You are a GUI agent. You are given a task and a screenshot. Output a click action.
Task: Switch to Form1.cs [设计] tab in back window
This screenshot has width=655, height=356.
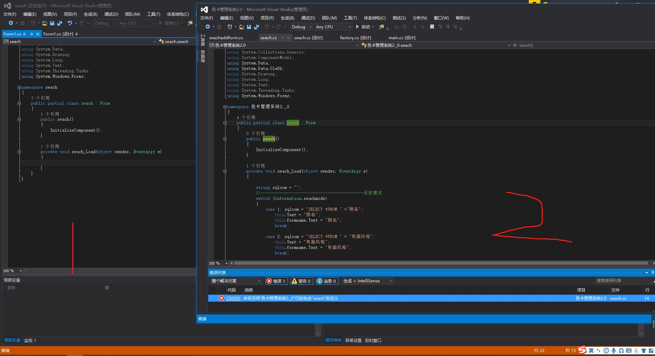(60, 34)
